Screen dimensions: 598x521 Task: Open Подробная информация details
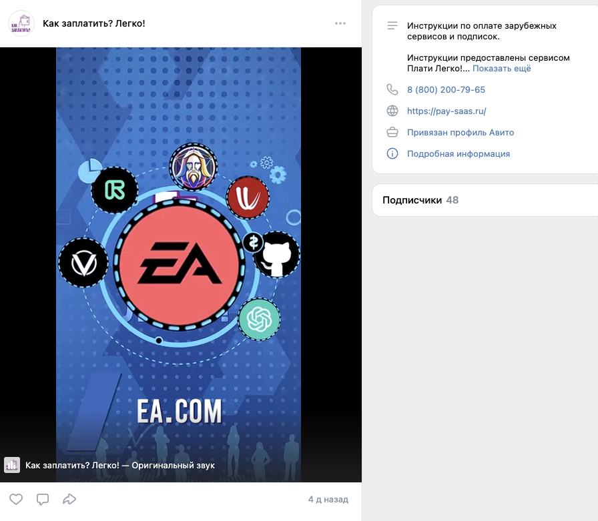click(459, 154)
